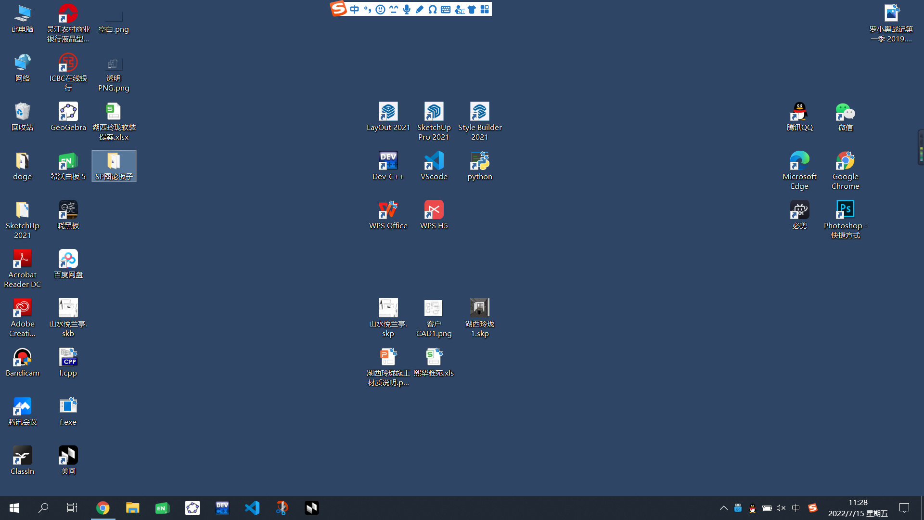Open Task View from the taskbar
Viewport: 924px width, 520px height.
72,508
